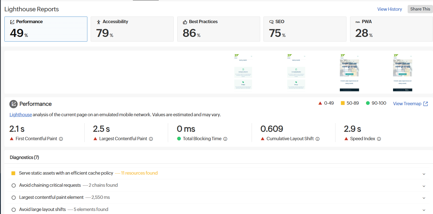
Task: Expand Avoid chaining critical requests details
Action: coord(424,186)
